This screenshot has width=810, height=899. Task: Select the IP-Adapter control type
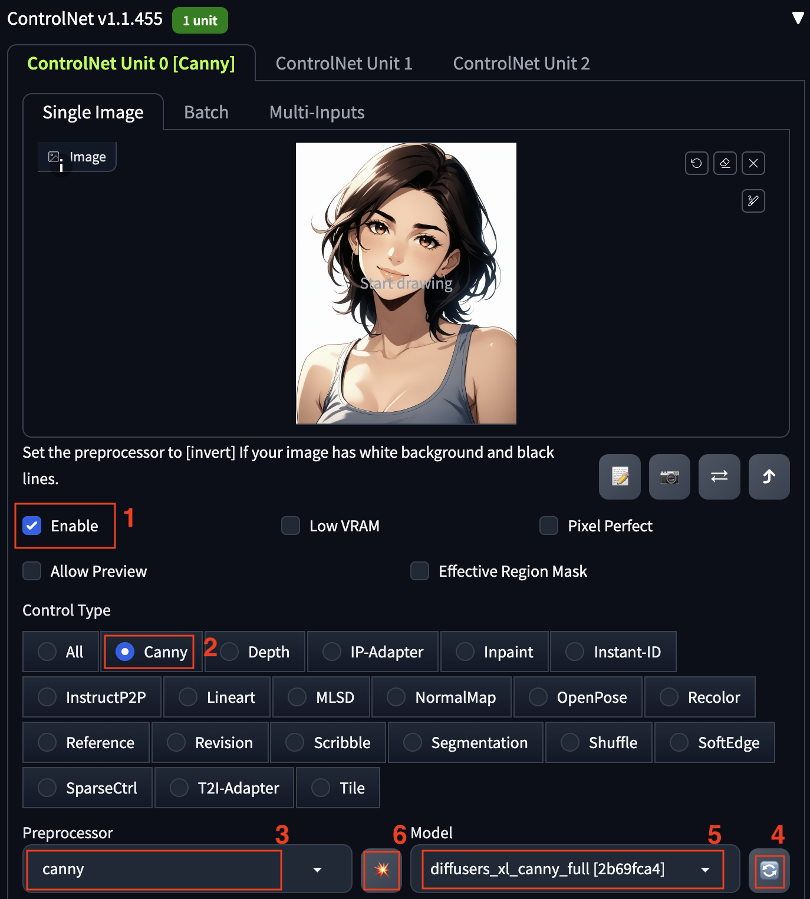coord(373,652)
